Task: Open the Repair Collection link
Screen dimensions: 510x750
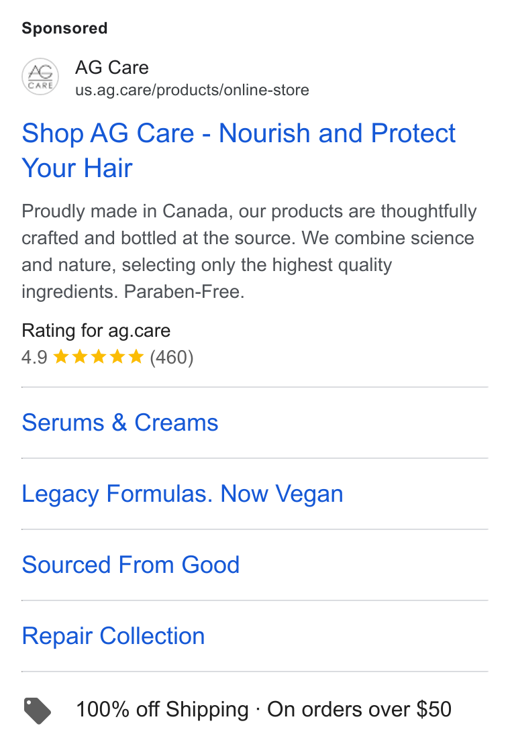Action: (x=113, y=636)
